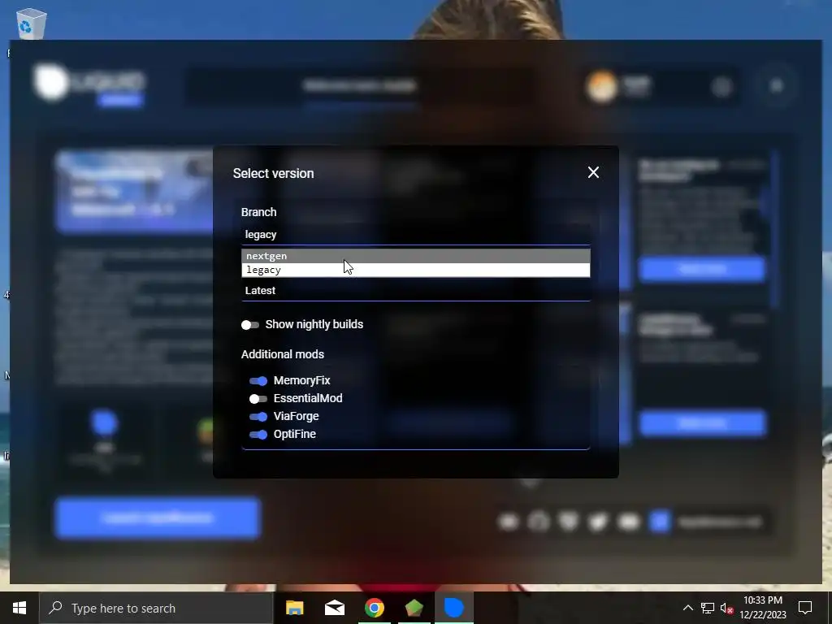Viewport: 832px width, 624px height.
Task: Open the network status tray icon
Action: coord(708,608)
